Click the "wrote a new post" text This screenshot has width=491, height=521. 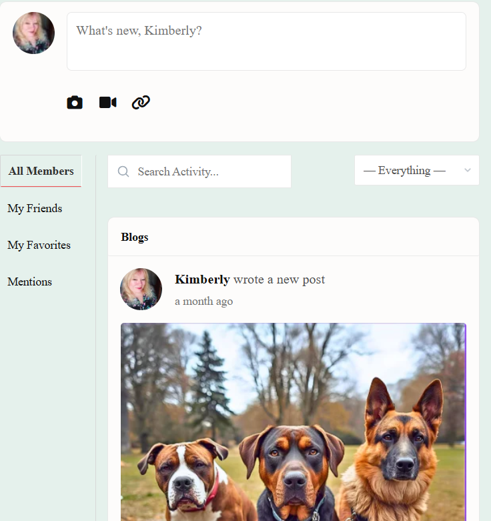[x=279, y=280]
